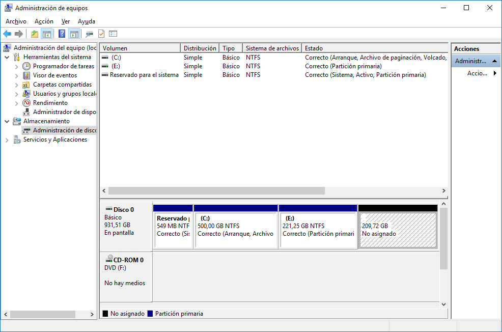Sort by Sistema de archivos column header
Viewport: 502px width, 332px height.
(272, 48)
